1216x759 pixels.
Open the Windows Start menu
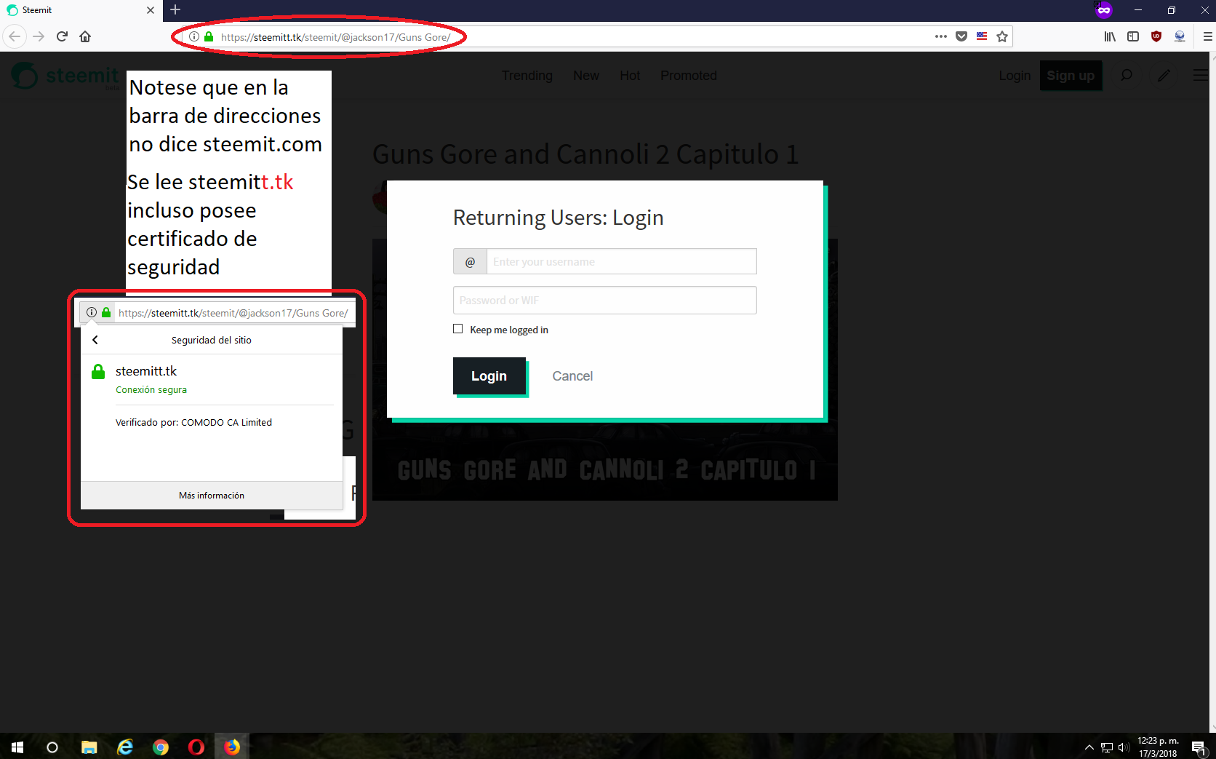[17, 747]
